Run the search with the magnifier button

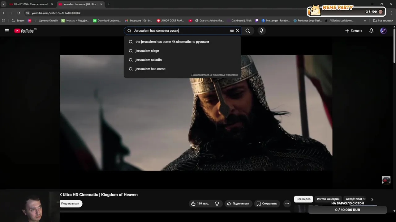(x=247, y=31)
